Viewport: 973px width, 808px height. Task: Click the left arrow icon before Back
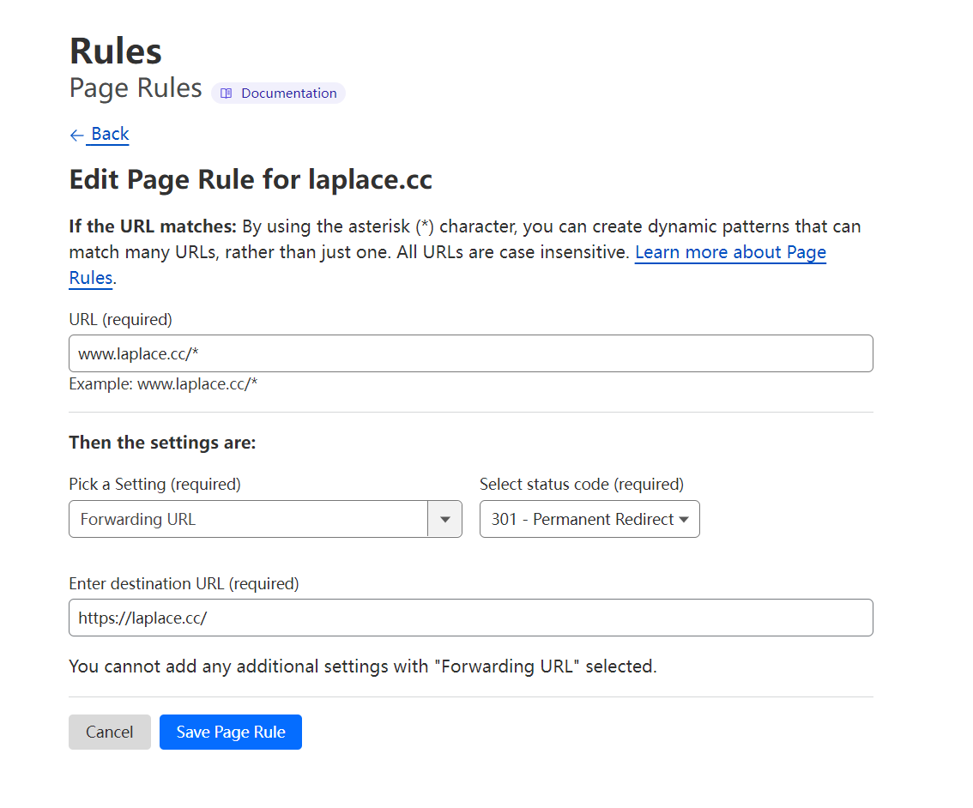tap(76, 135)
